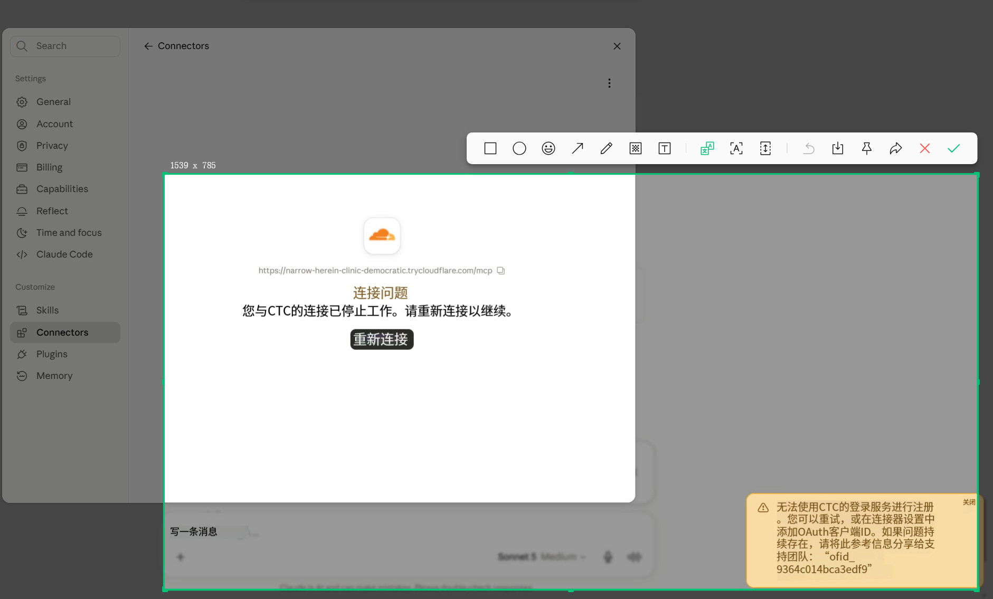Open the Memory section
993x599 pixels.
point(65,376)
